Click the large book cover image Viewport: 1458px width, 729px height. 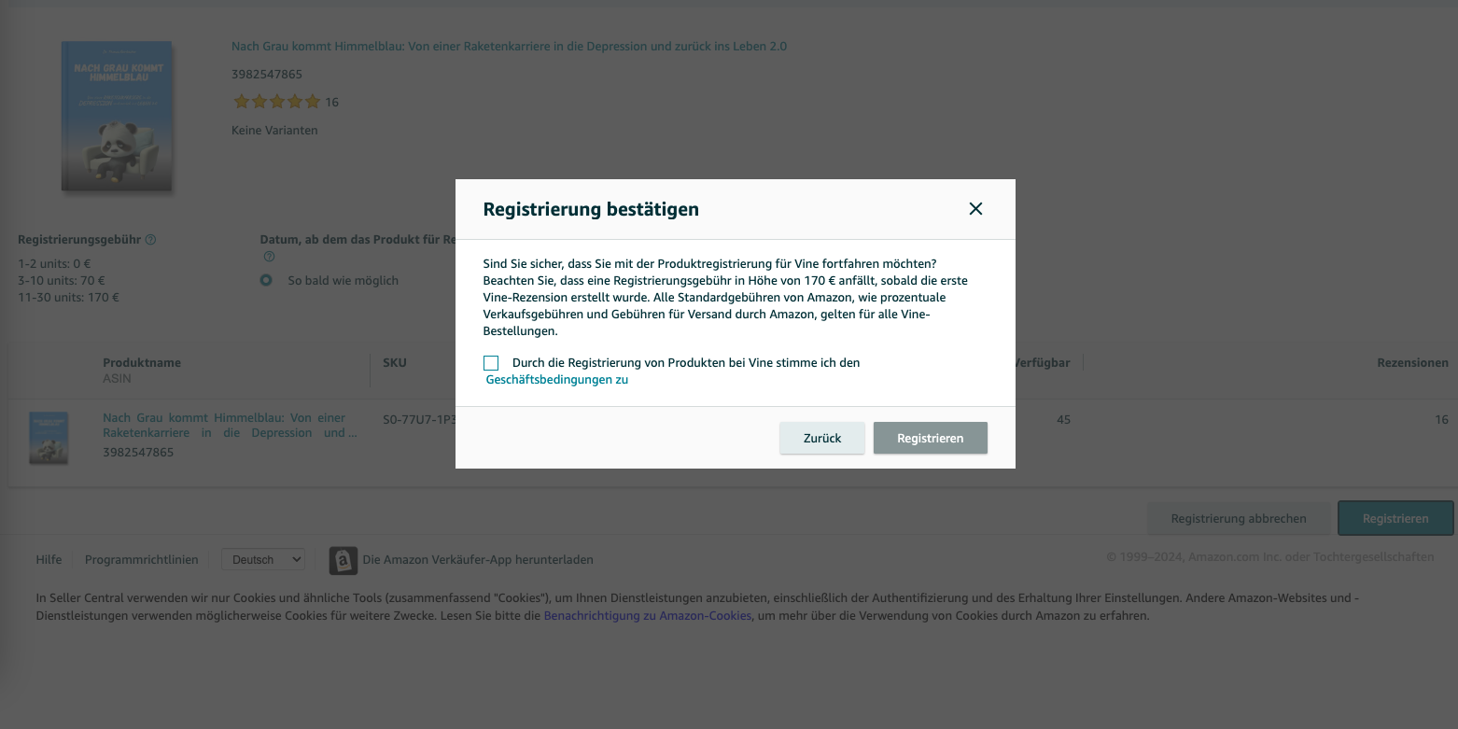tap(117, 116)
